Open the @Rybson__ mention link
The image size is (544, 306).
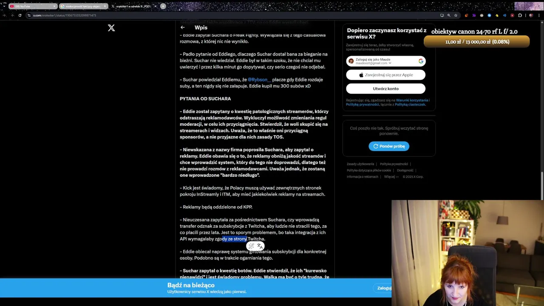click(x=259, y=80)
